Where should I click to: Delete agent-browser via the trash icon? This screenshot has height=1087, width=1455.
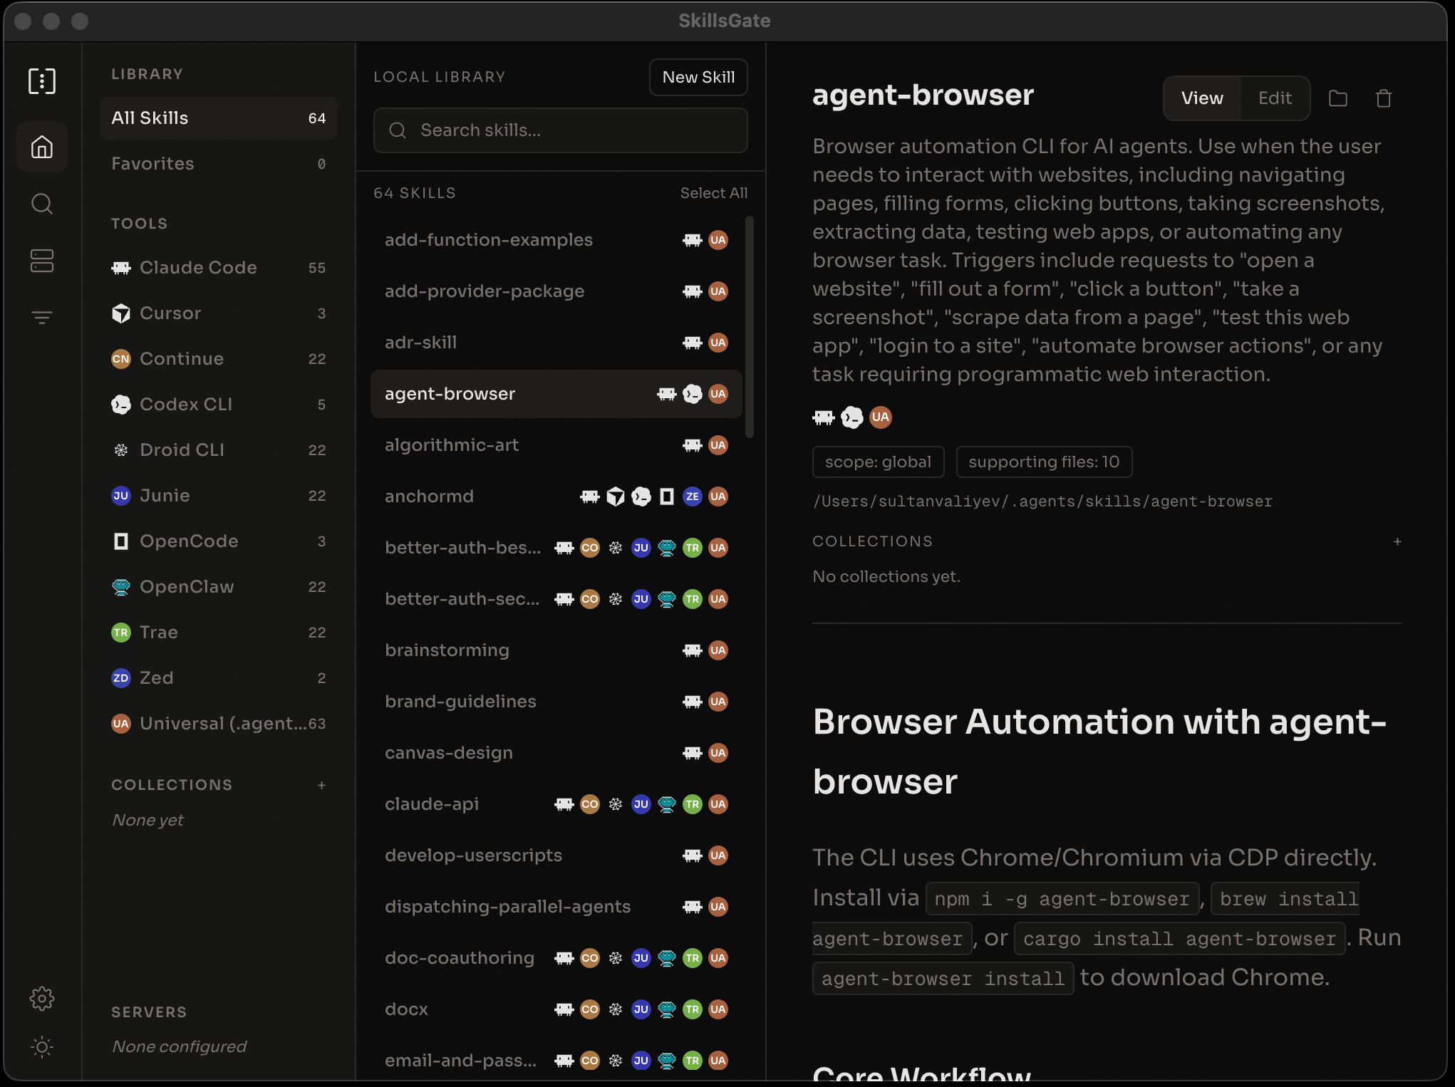point(1383,98)
